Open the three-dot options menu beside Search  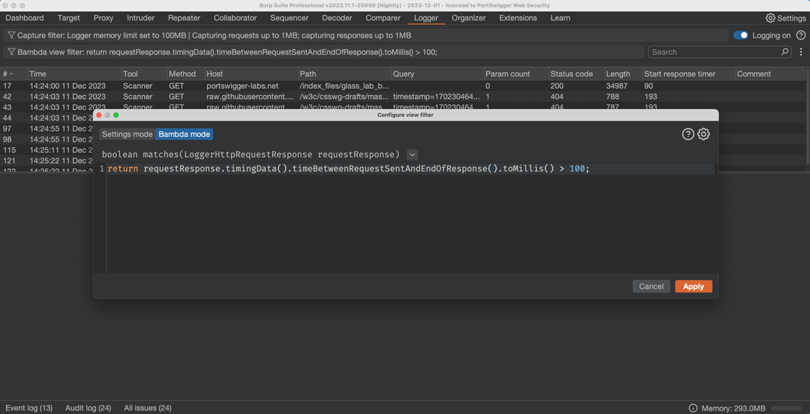tap(801, 52)
